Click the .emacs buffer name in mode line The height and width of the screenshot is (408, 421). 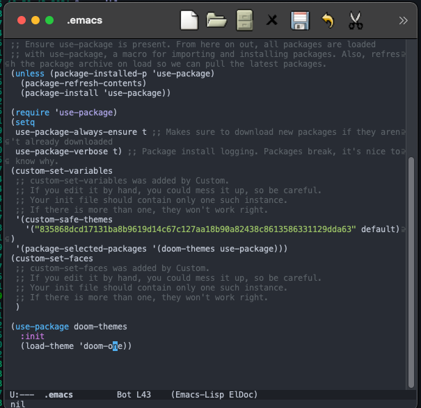[x=59, y=394]
